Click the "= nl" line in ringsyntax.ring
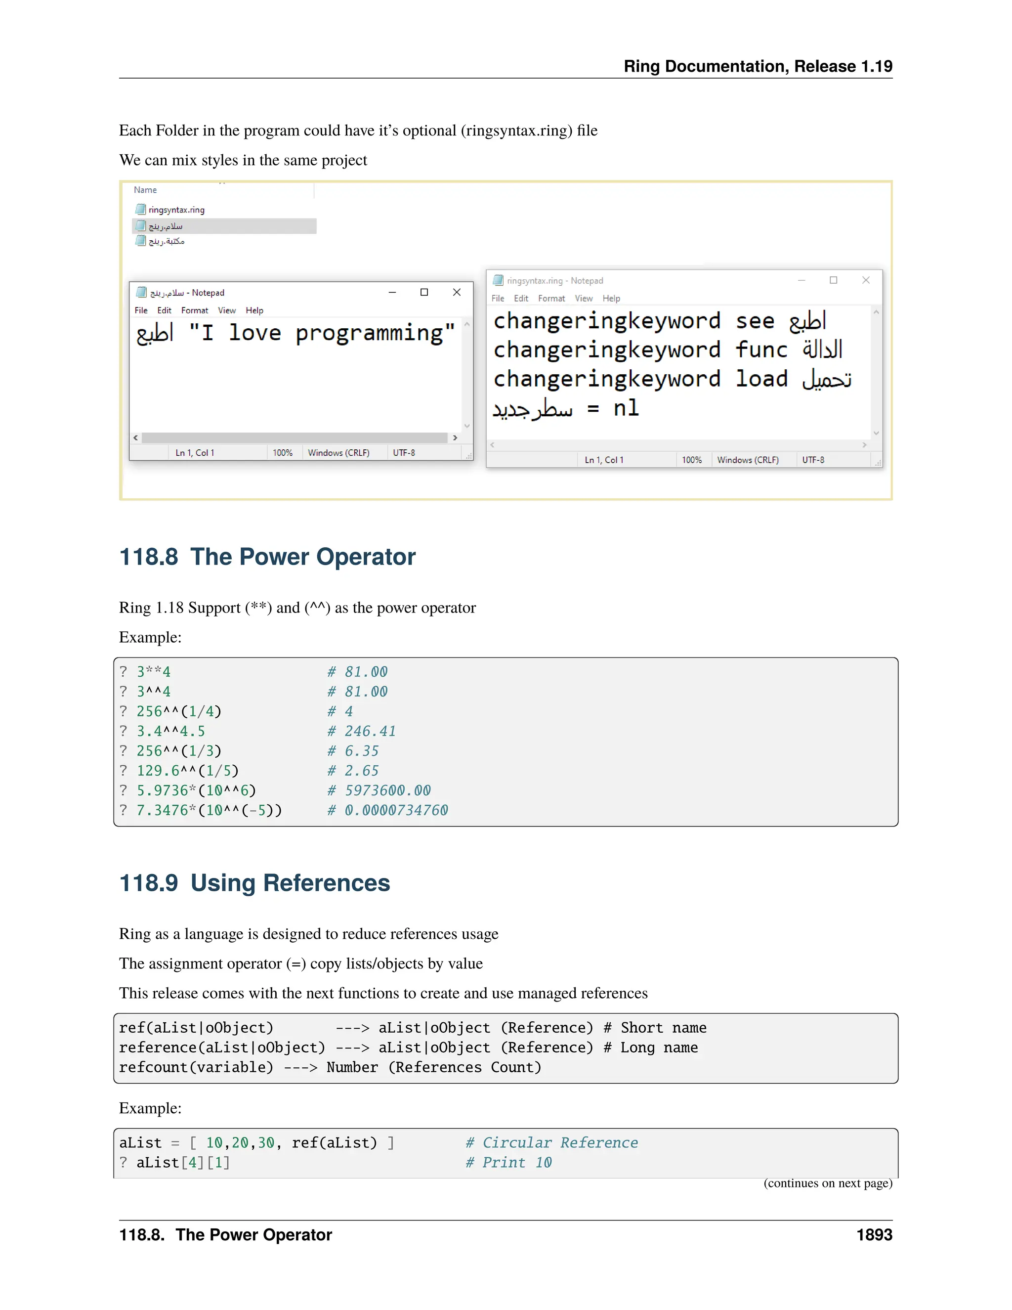This screenshot has height=1310, width=1012. tap(565, 408)
